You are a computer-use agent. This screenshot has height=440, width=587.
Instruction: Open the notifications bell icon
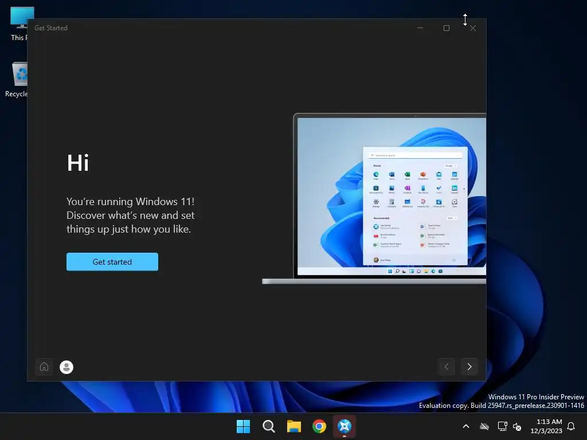pyautogui.click(x=572, y=426)
